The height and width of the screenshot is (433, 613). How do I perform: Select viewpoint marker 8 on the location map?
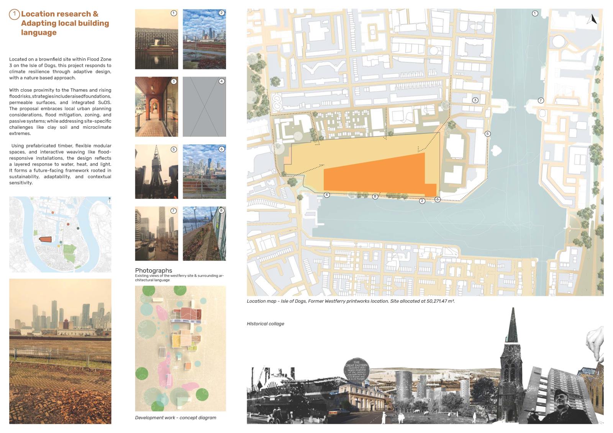point(375,197)
